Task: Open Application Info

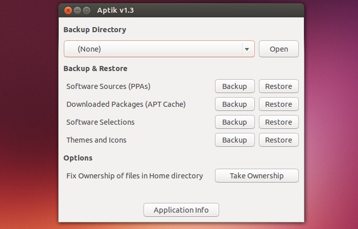Action: coord(181,210)
